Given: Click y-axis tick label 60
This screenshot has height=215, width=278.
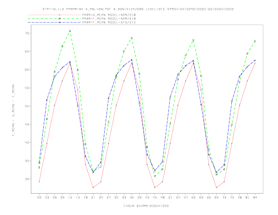Looking at the screenshot, I should click(x=27, y=70).
